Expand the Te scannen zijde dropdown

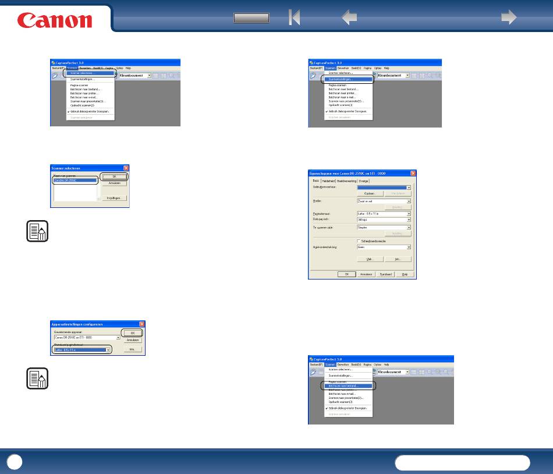(x=409, y=228)
